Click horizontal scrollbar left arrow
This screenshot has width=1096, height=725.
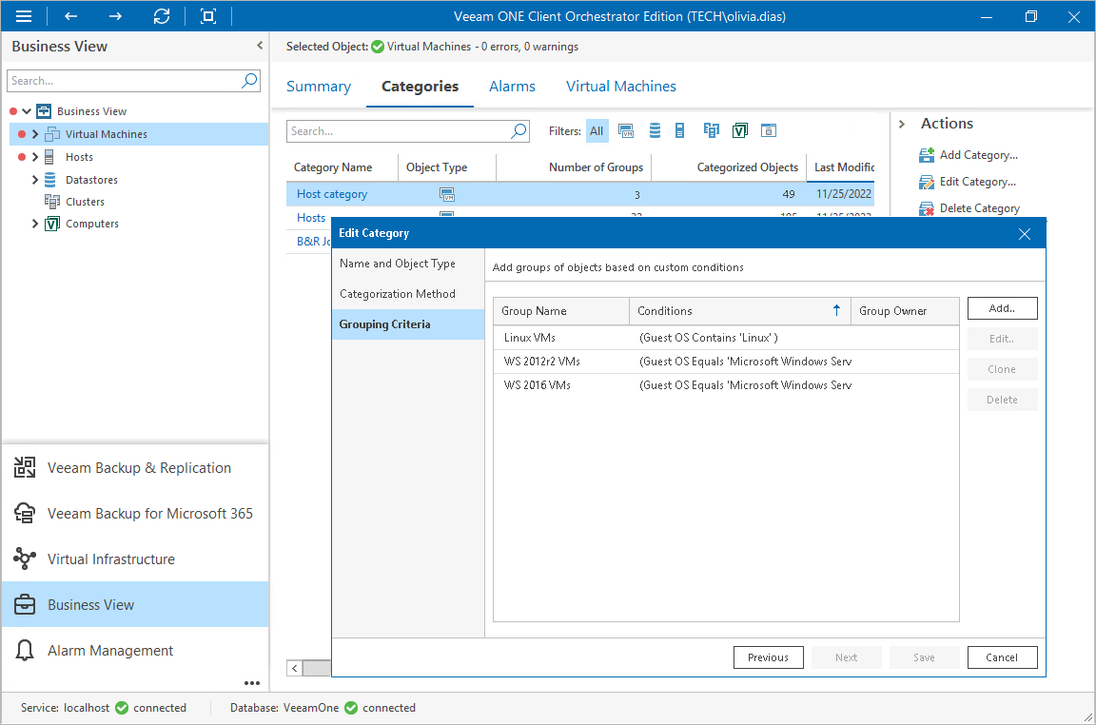tap(295, 668)
